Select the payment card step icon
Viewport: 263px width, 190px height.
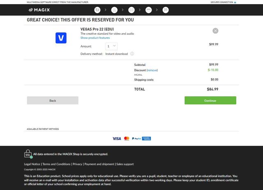pyautogui.click(x=149, y=10)
